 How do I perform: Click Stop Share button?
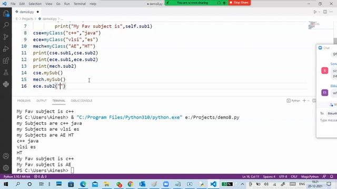point(239,3)
